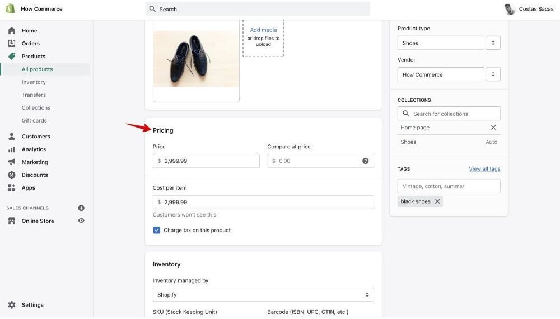Click the Discounts badge icon

tap(11, 175)
